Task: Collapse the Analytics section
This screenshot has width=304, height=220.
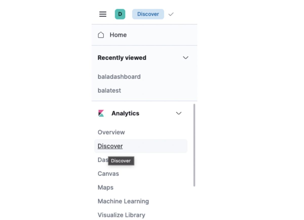Action: coord(179,113)
